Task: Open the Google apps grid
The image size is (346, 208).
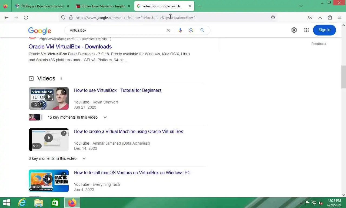Action: (x=306, y=30)
